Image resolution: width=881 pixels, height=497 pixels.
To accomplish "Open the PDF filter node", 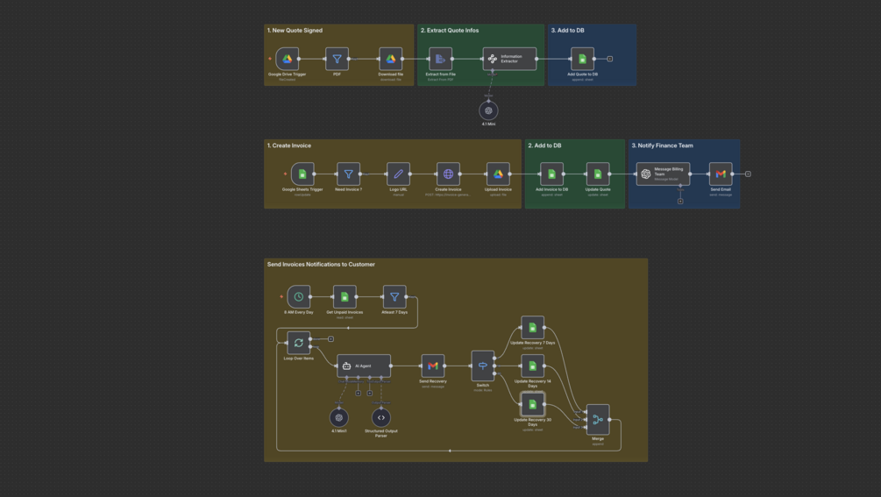I will coord(337,59).
